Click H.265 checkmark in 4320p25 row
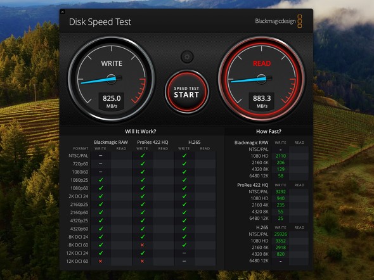 184,220
